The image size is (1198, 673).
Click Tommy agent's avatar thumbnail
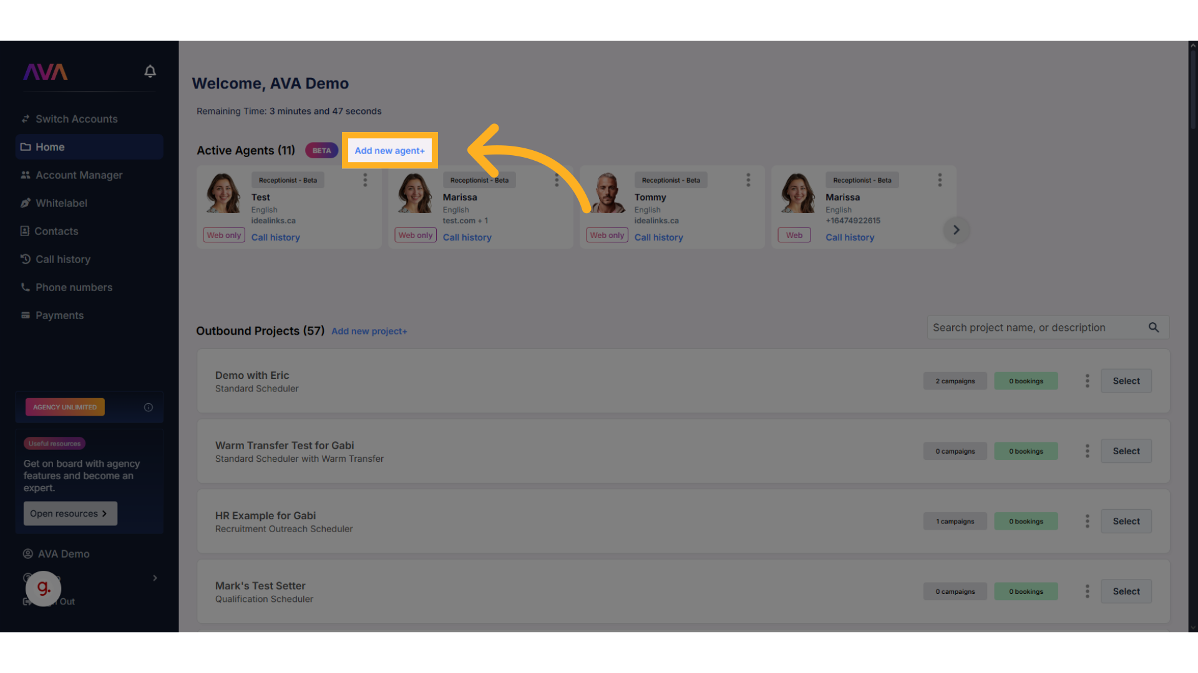click(607, 193)
